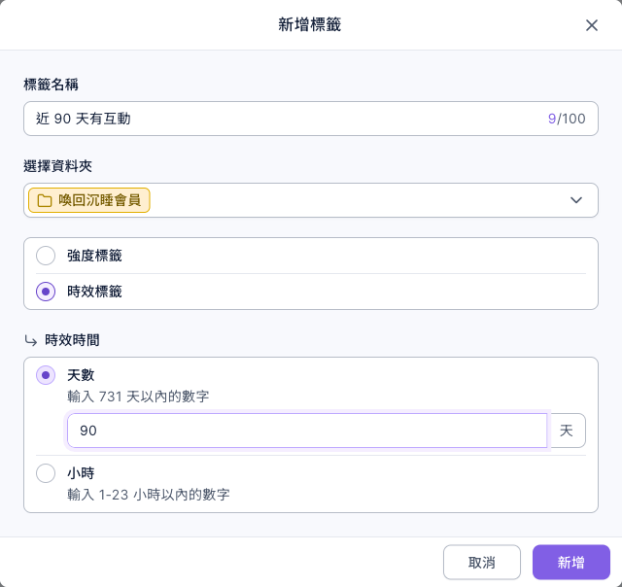Click the 9/100 character counter
The width and height of the screenshot is (622, 587).
[567, 119]
